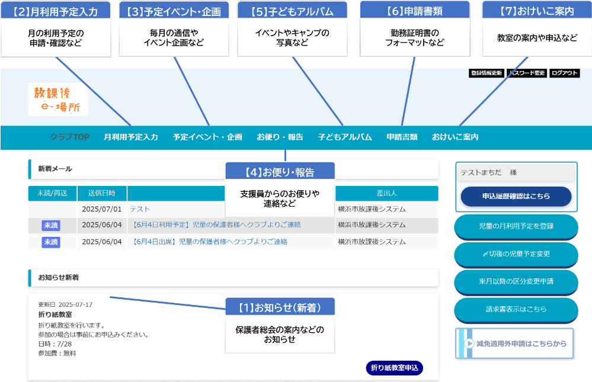Click play icon on 減免適用外申請 banner

pyautogui.click(x=469, y=344)
